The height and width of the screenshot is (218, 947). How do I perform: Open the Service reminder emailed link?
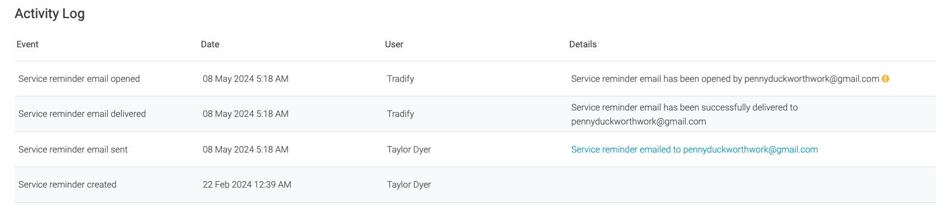tap(695, 150)
